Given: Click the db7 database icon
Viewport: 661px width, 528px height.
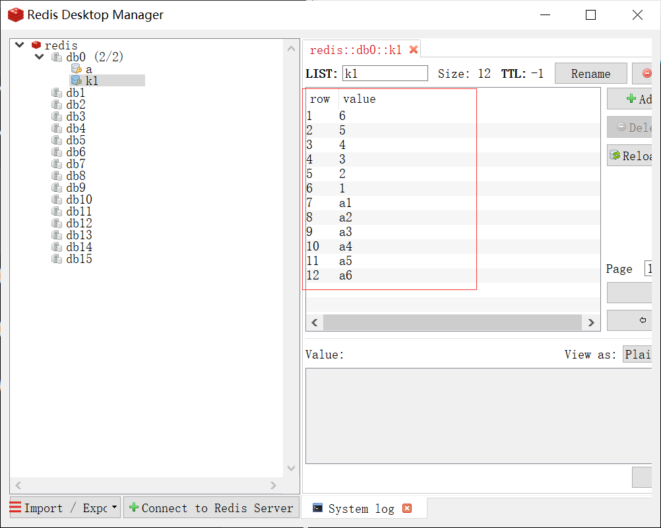Looking at the screenshot, I should click(x=57, y=163).
